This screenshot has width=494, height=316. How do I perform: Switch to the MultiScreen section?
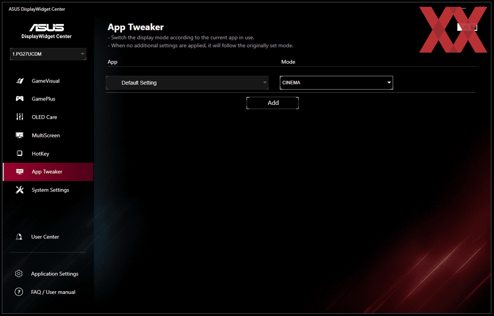point(46,135)
